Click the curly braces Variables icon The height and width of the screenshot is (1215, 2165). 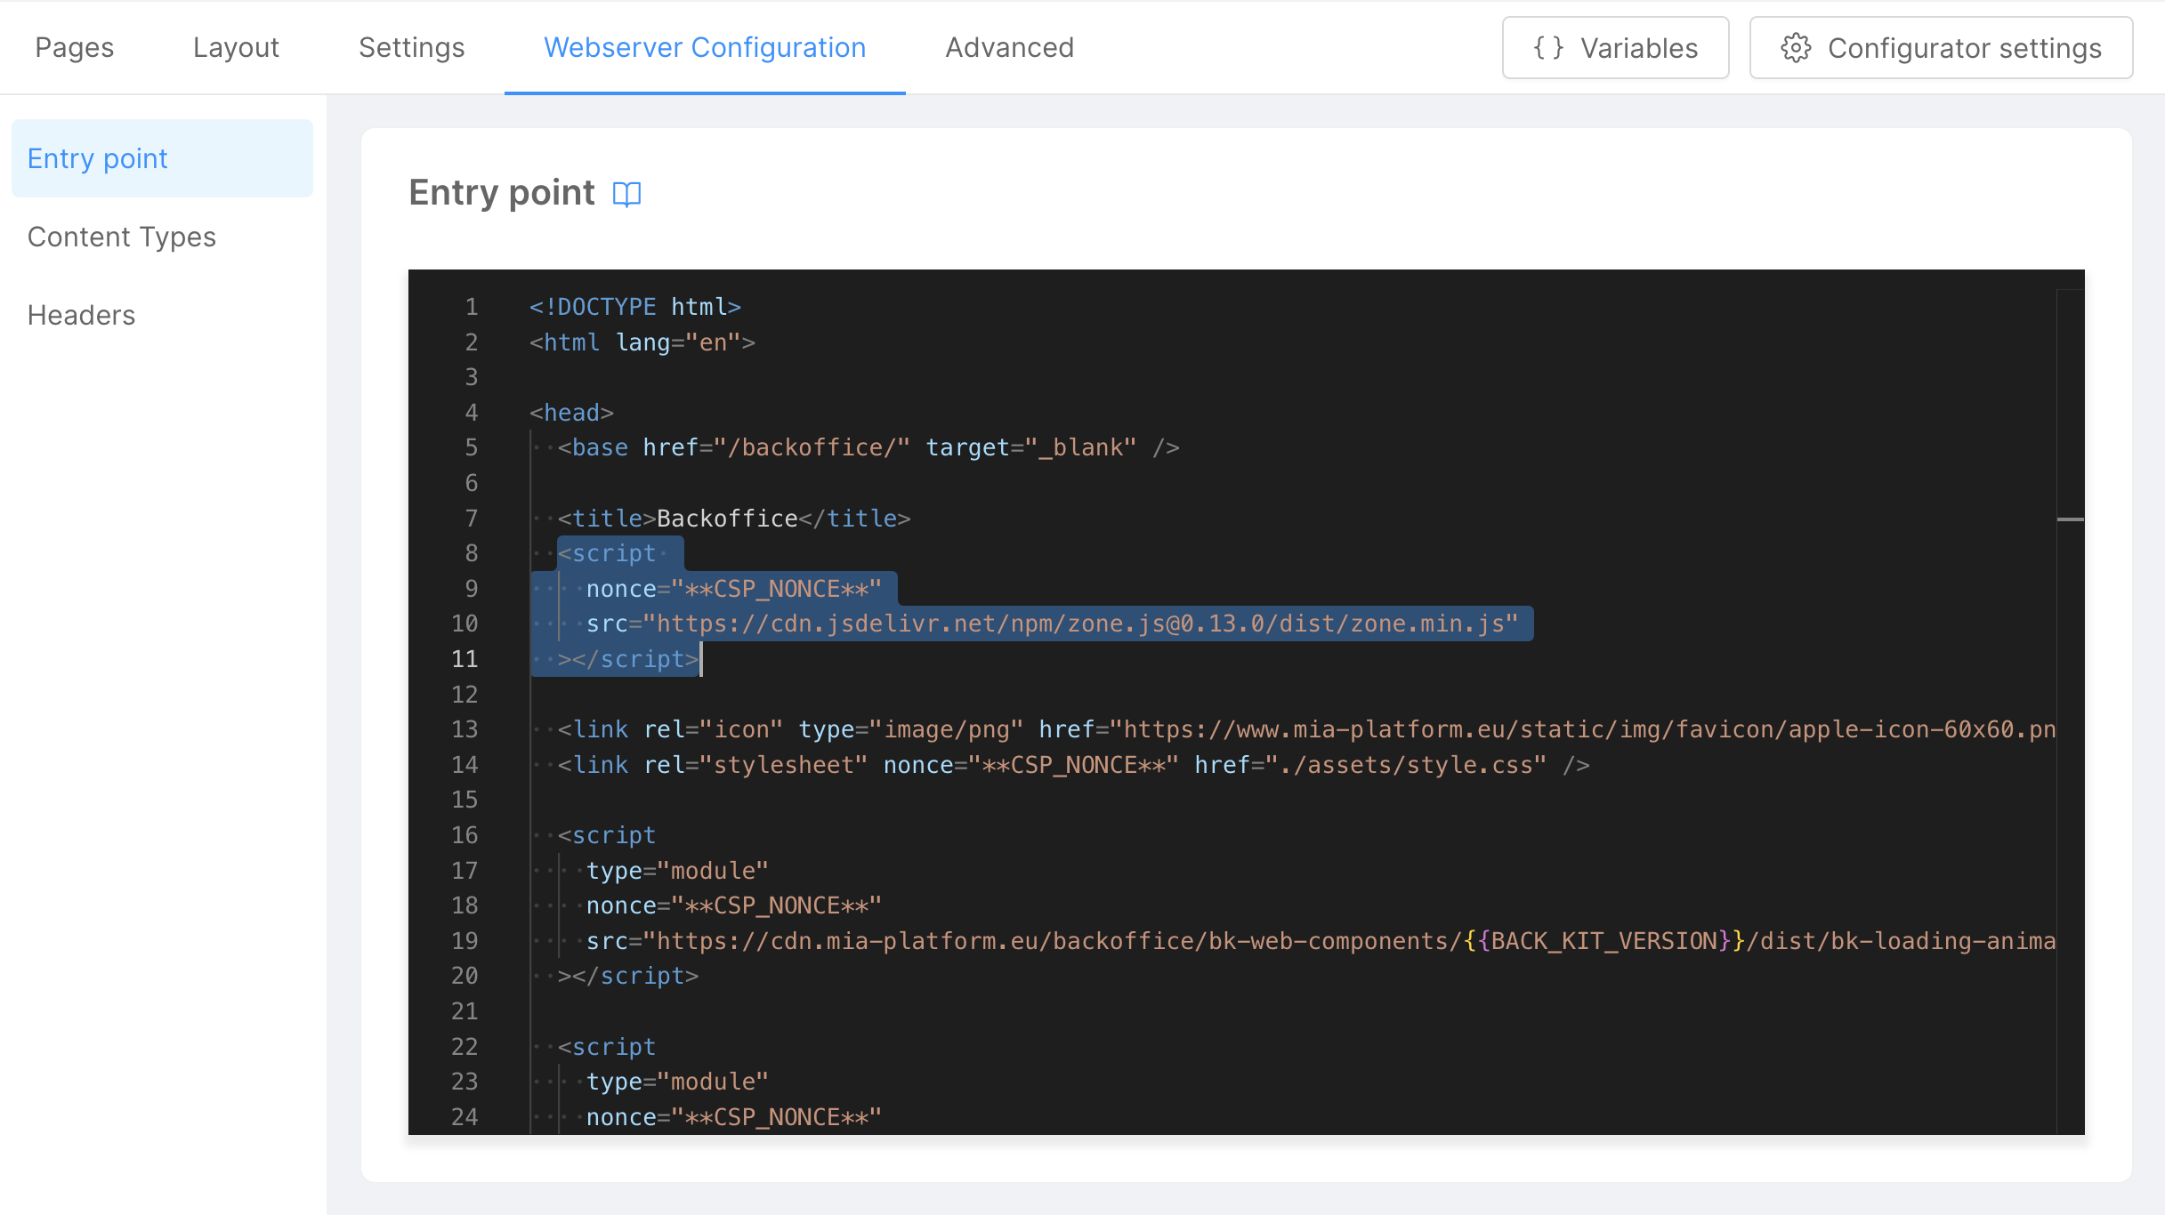tap(1548, 47)
